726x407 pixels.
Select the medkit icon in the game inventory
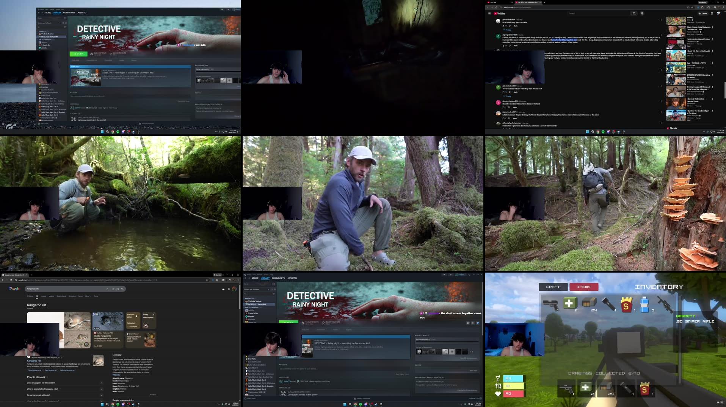click(570, 303)
